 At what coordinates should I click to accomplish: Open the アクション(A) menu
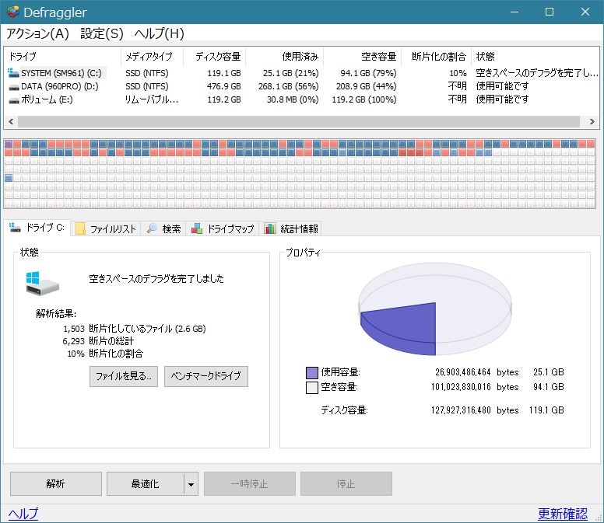click(37, 34)
